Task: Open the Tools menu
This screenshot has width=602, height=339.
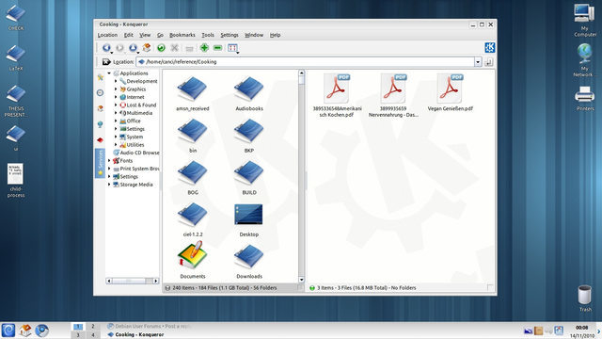Action: point(208,35)
